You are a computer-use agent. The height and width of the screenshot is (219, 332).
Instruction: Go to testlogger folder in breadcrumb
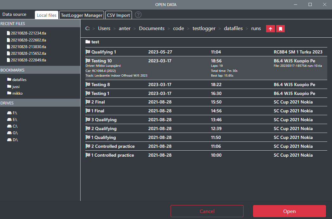pyautogui.click(x=204, y=28)
